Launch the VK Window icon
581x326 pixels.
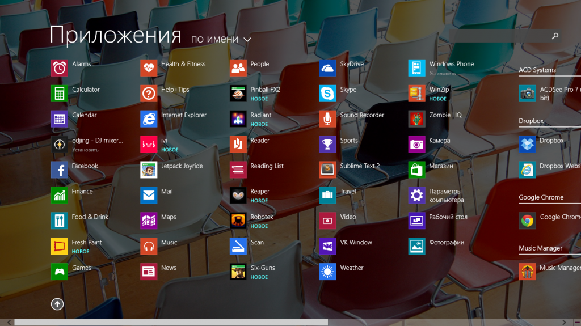click(327, 247)
